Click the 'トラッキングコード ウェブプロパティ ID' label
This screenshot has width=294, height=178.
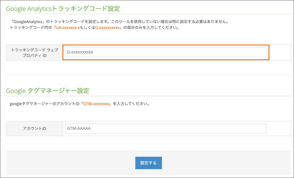pyautogui.click(x=35, y=53)
